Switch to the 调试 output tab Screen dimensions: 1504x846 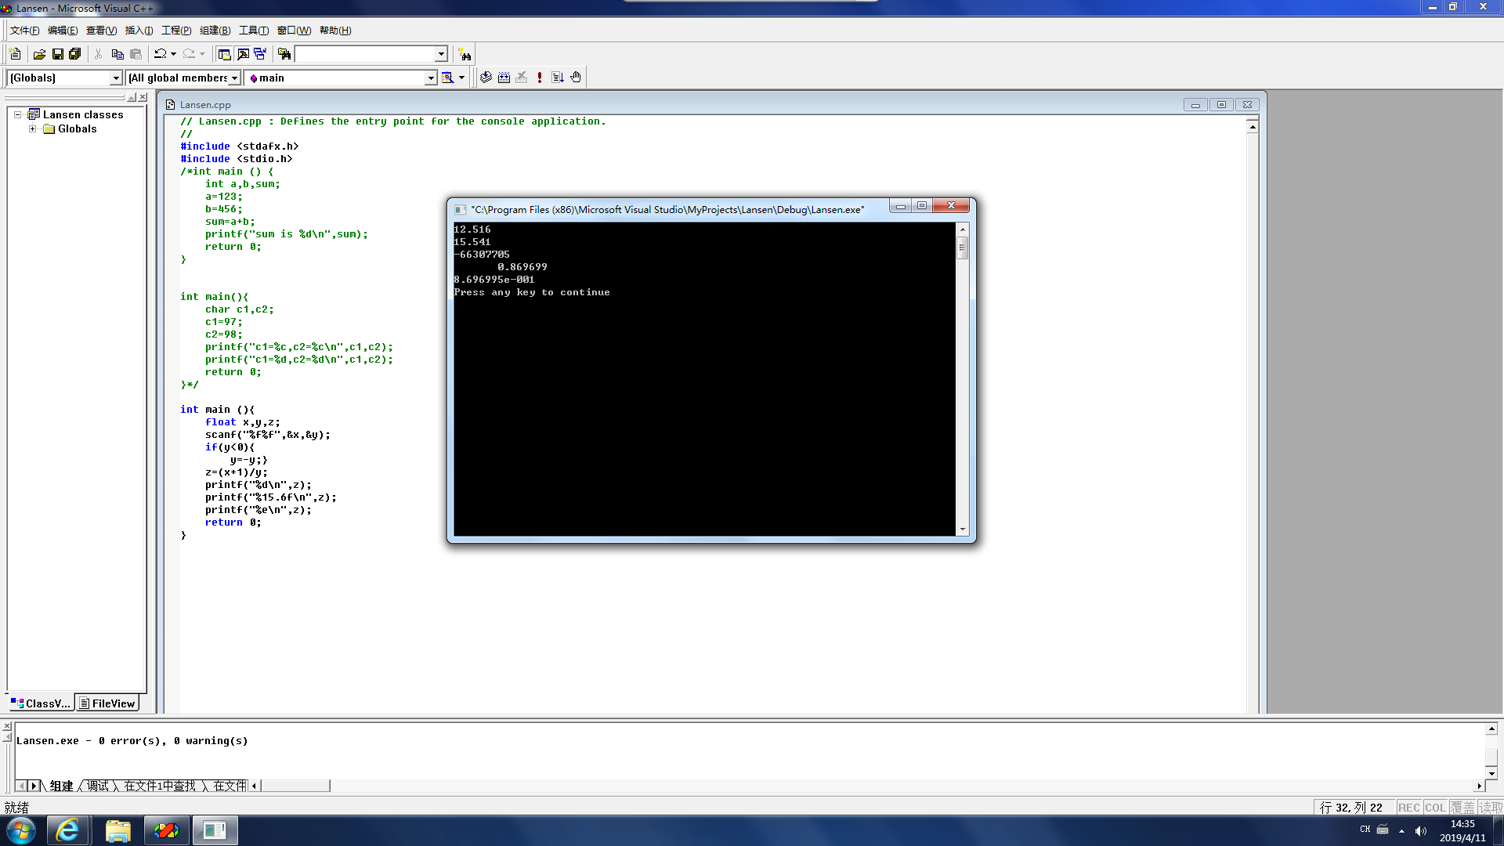[98, 786]
